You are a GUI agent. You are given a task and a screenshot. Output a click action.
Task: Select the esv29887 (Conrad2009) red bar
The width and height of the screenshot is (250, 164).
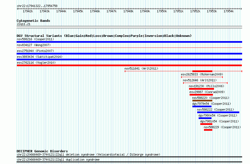click(x=201, y=95)
